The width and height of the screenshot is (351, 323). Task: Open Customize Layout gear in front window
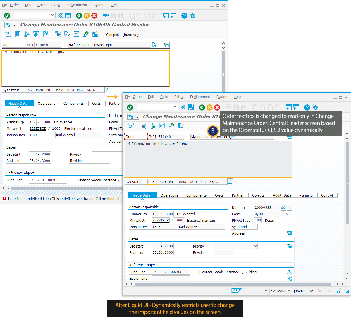click(x=315, y=107)
